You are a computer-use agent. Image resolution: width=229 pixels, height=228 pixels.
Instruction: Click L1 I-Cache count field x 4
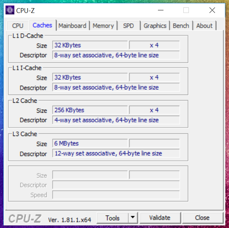point(154,77)
